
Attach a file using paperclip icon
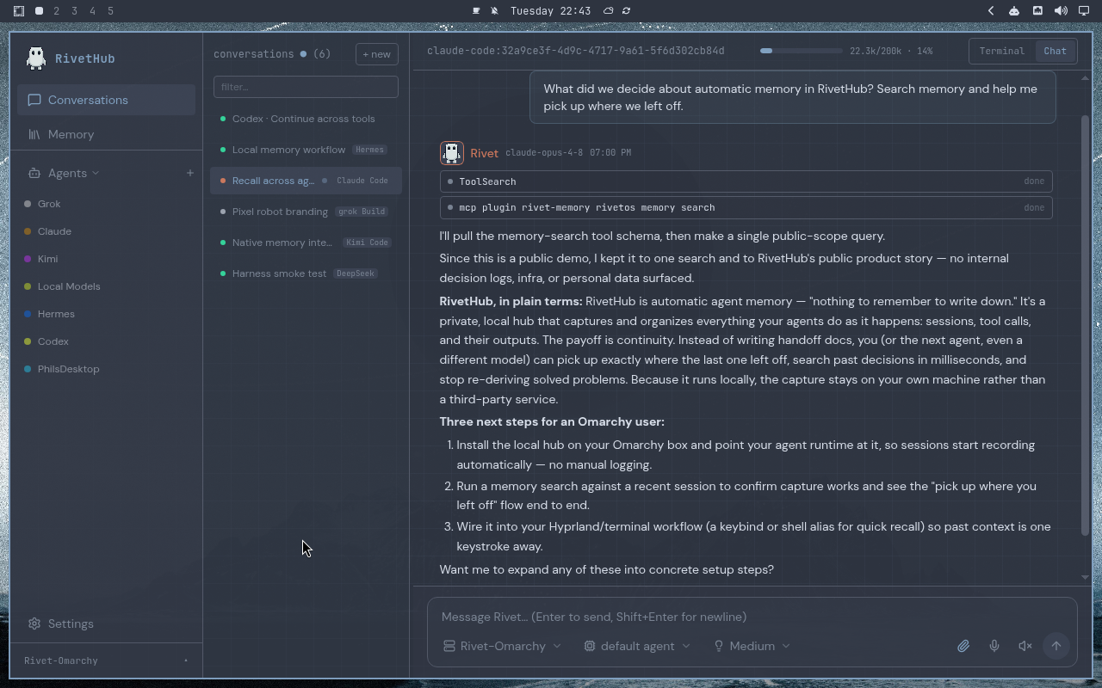tap(963, 646)
